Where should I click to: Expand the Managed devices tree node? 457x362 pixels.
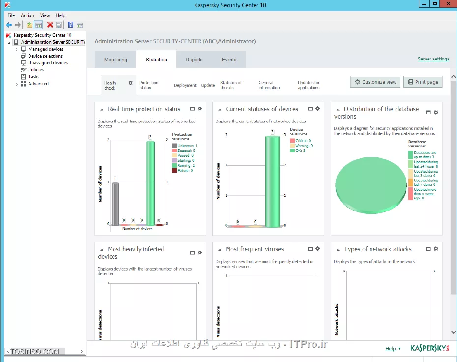[16, 50]
